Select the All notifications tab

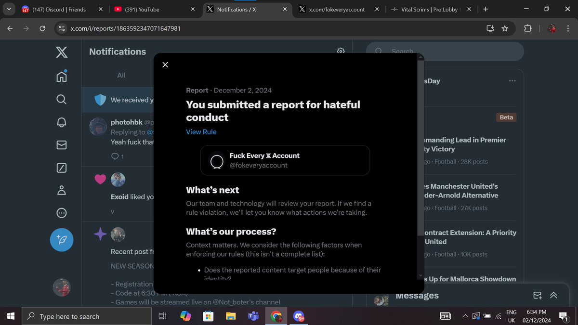tap(121, 75)
